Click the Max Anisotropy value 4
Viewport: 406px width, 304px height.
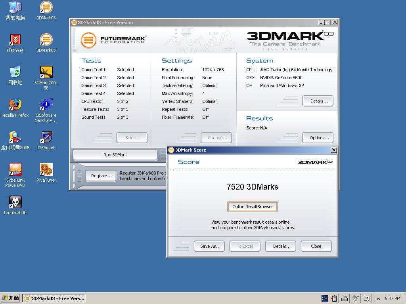click(x=203, y=93)
